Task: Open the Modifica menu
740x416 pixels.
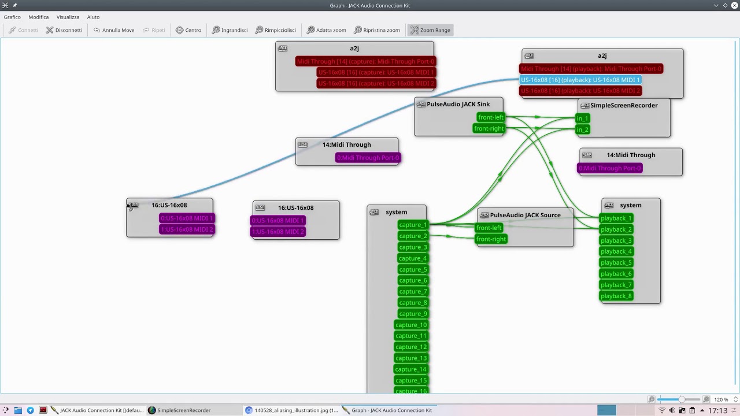Action: (x=39, y=17)
